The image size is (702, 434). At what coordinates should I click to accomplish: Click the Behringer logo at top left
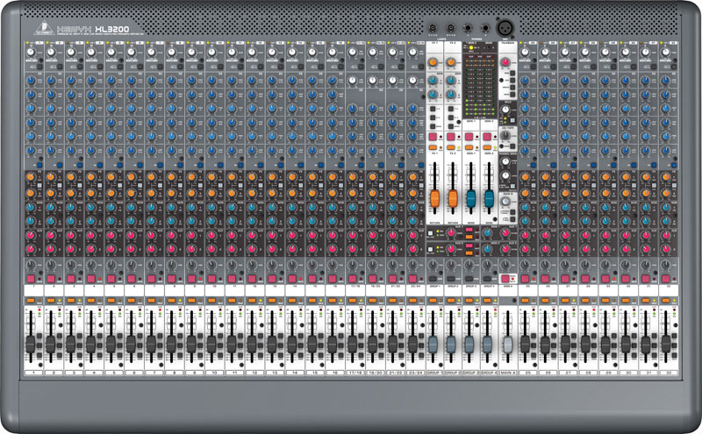tap(43, 28)
